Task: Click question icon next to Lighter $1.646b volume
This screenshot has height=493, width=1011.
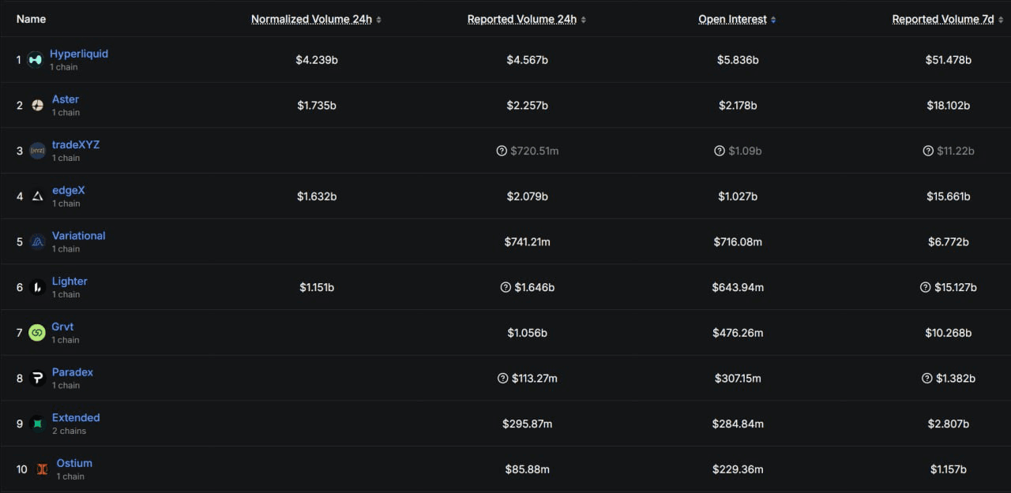Action: coord(505,287)
